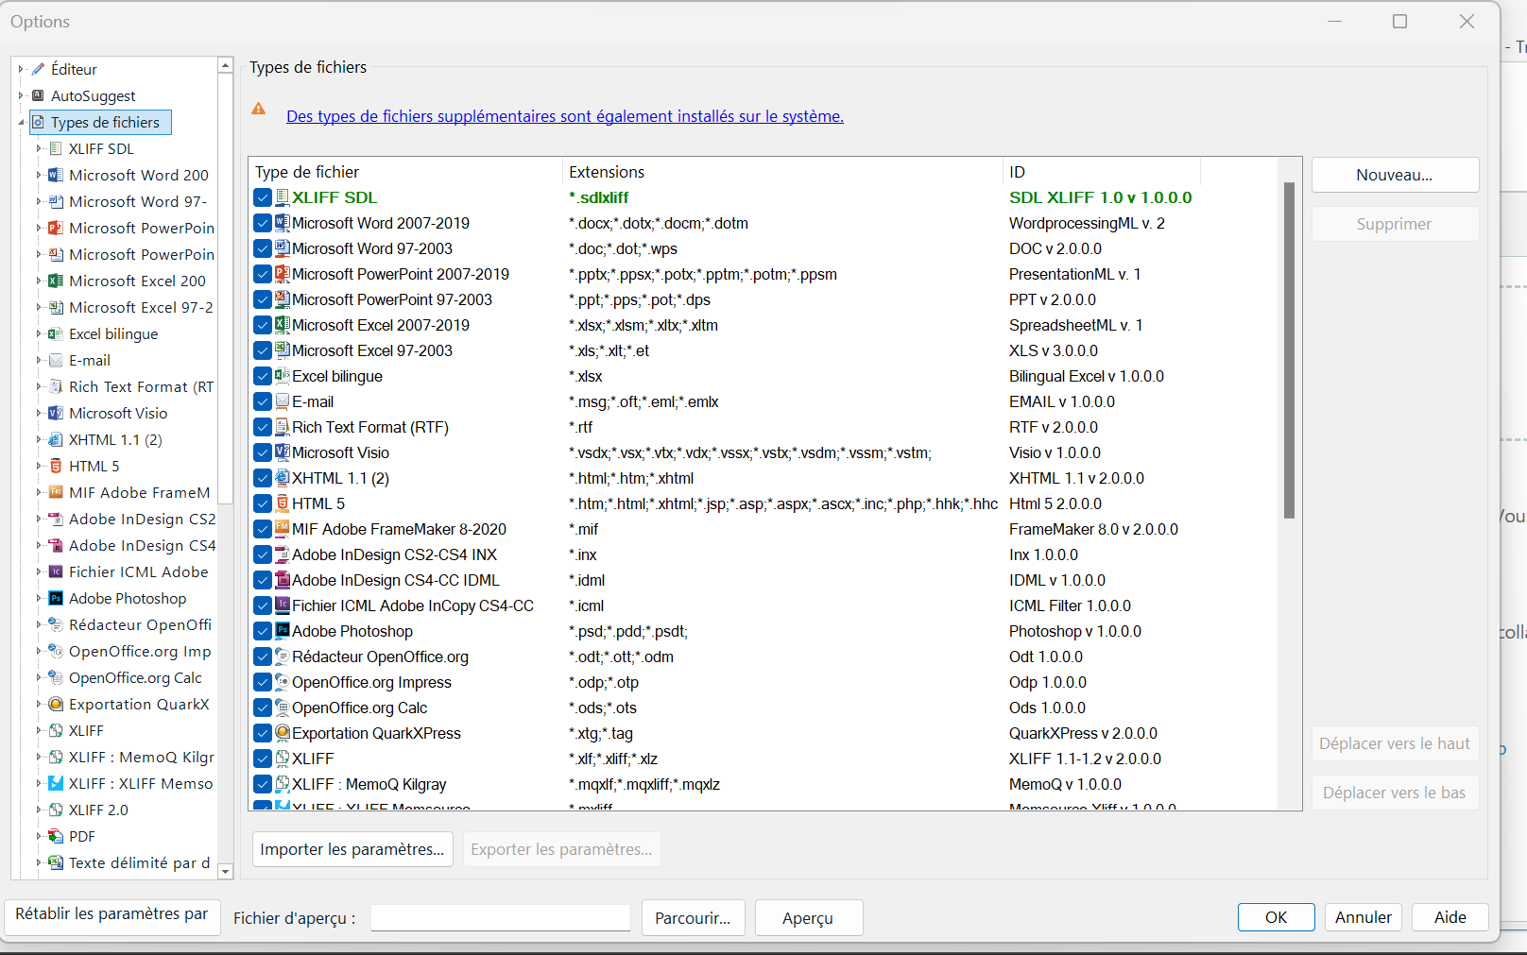Uncheck the Microsoft Word 97-2003 checkbox
The height and width of the screenshot is (955, 1527).
point(263,248)
